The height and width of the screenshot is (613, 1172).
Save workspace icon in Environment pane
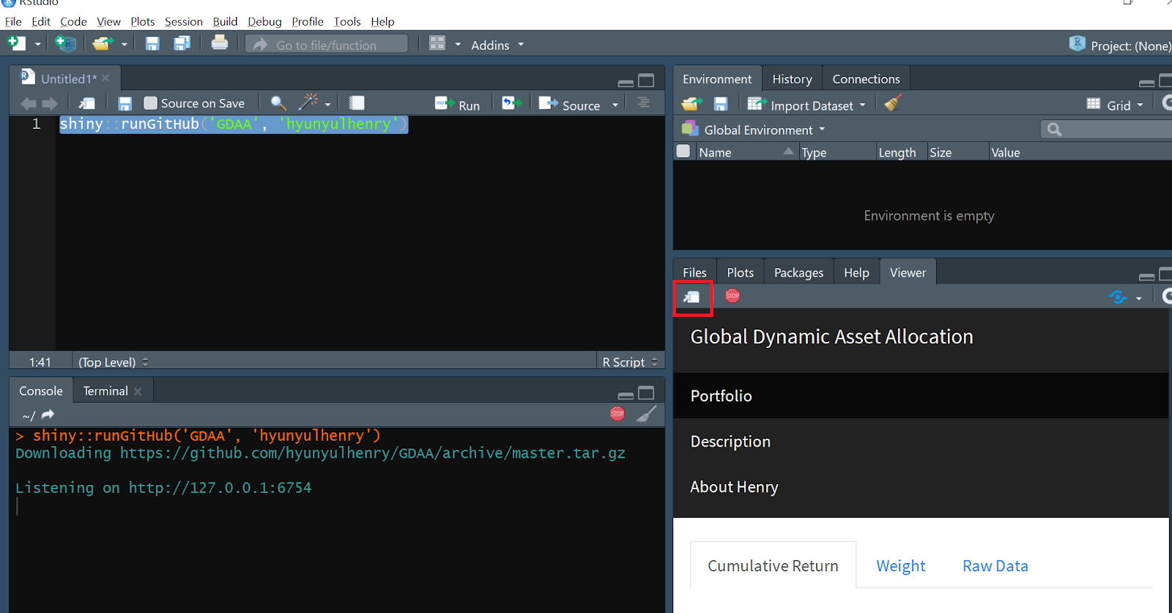[x=721, y=104]
